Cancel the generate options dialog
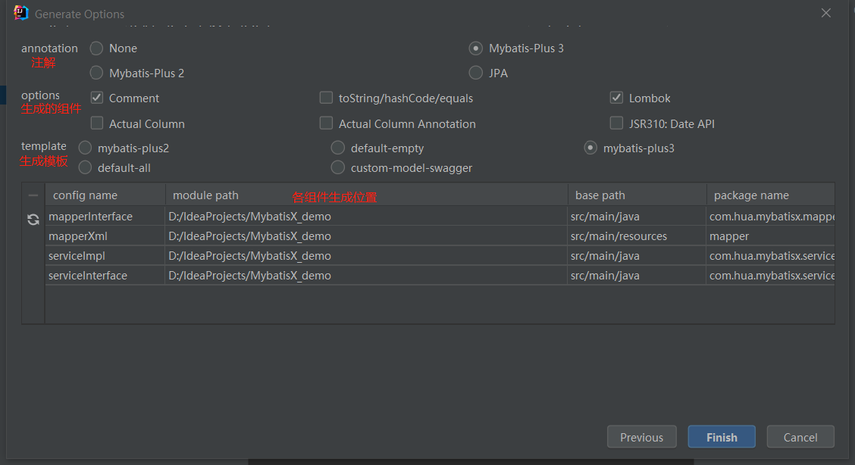 [x=800, y=436]
